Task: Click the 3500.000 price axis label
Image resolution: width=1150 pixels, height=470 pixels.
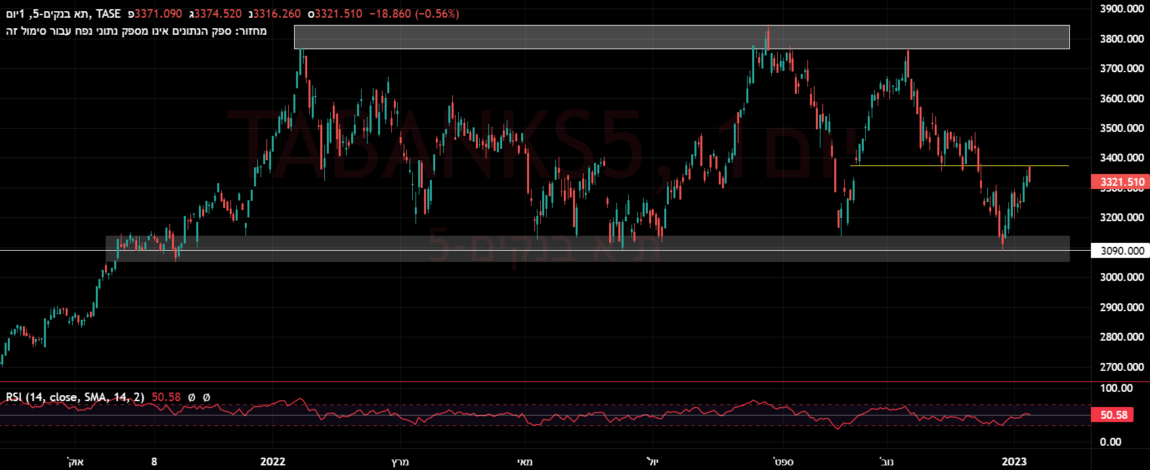Action: (1122, 128)
